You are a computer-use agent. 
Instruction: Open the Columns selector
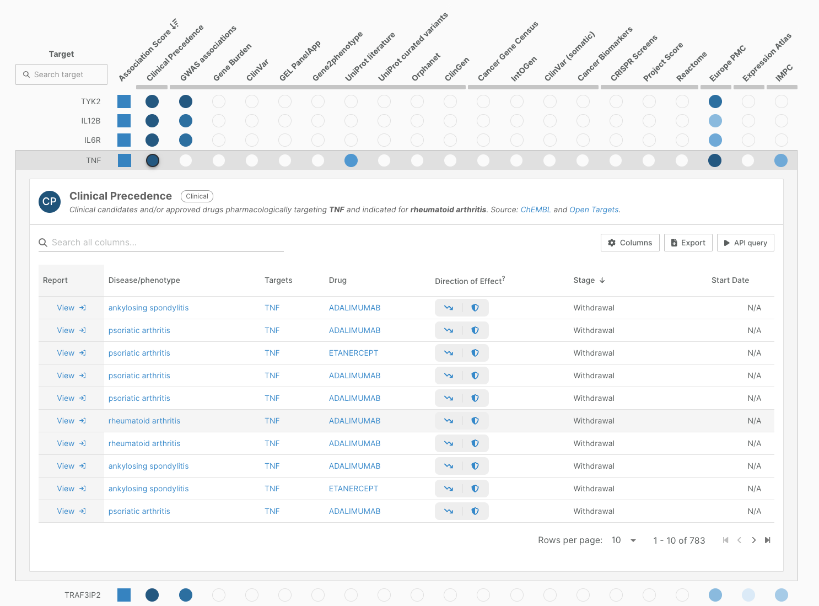point(630,243)
